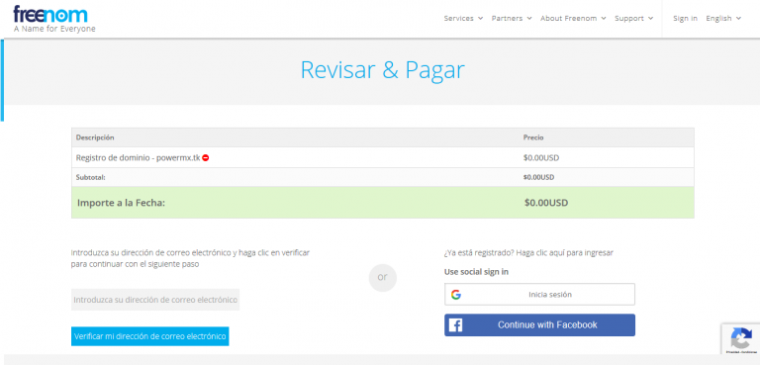Click the 'A Name for Everyone' tagline

pos(54,29)
